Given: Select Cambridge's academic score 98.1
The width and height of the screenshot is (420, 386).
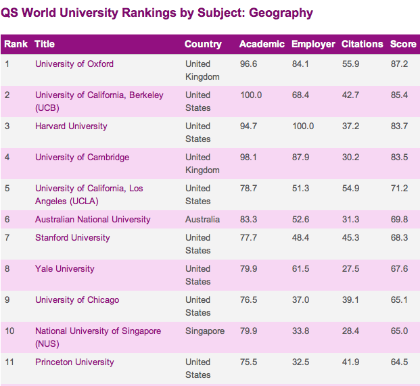Looking at the screenshot, I should coord(248,157).
